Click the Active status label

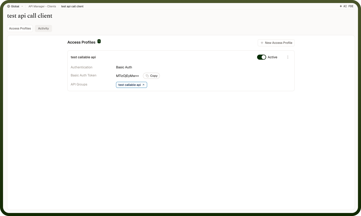272,57
